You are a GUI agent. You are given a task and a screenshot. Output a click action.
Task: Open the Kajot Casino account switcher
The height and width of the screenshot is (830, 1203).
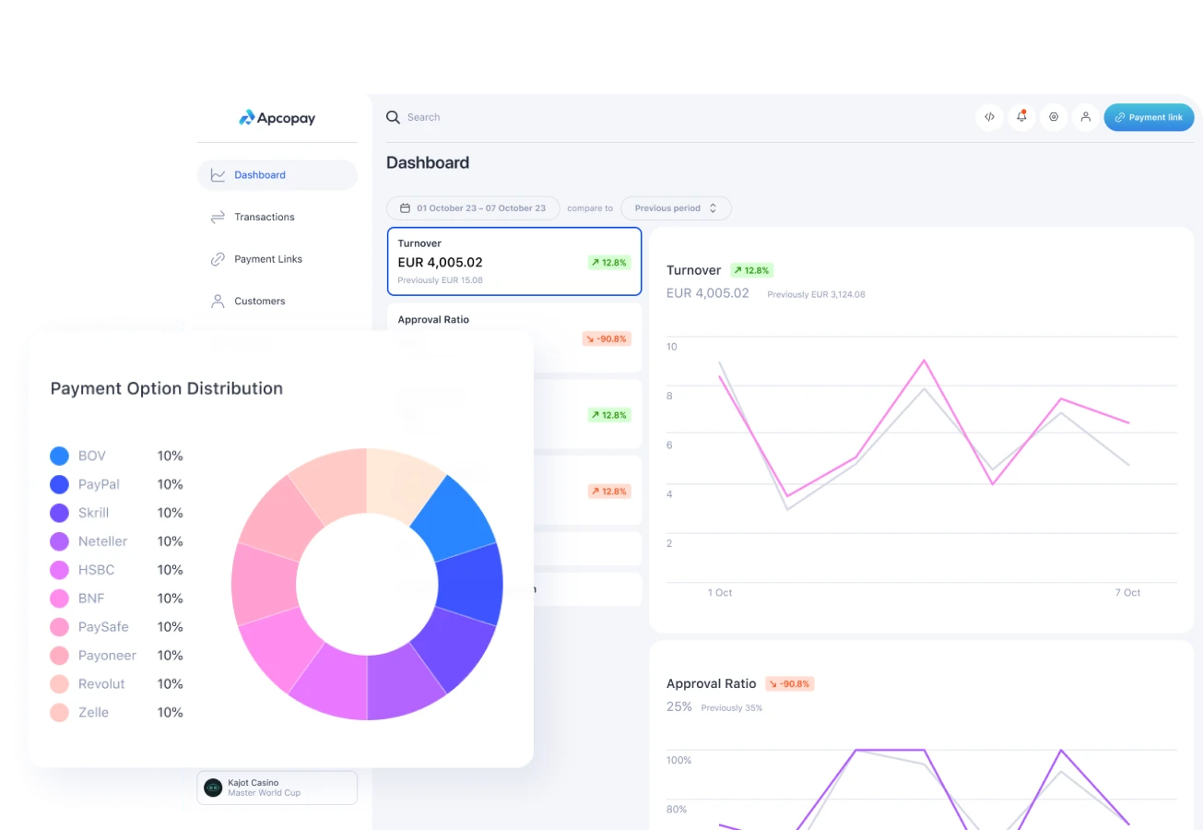(x=277, y=788)
